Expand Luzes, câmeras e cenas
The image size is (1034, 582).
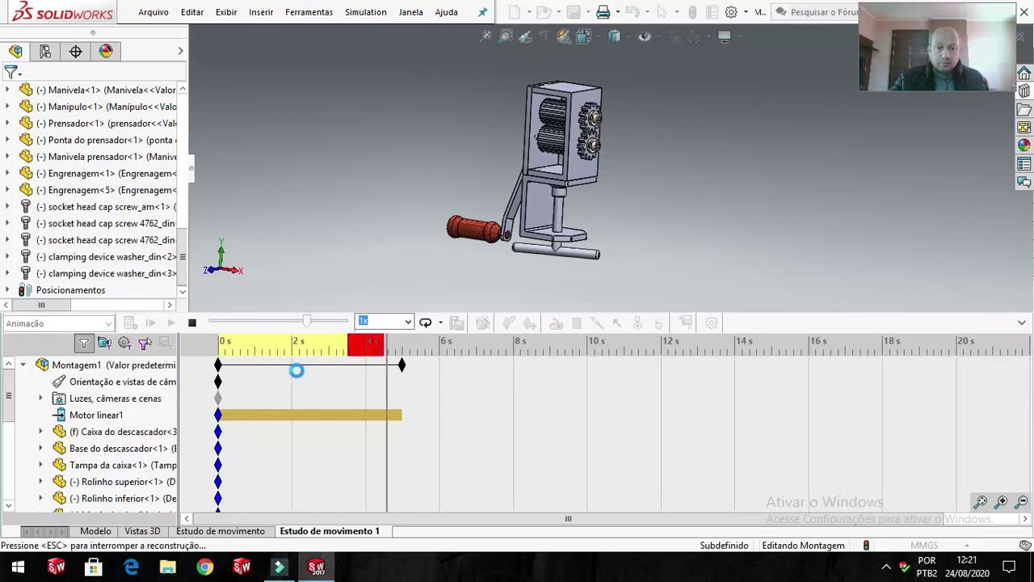[x=40, y=399]
